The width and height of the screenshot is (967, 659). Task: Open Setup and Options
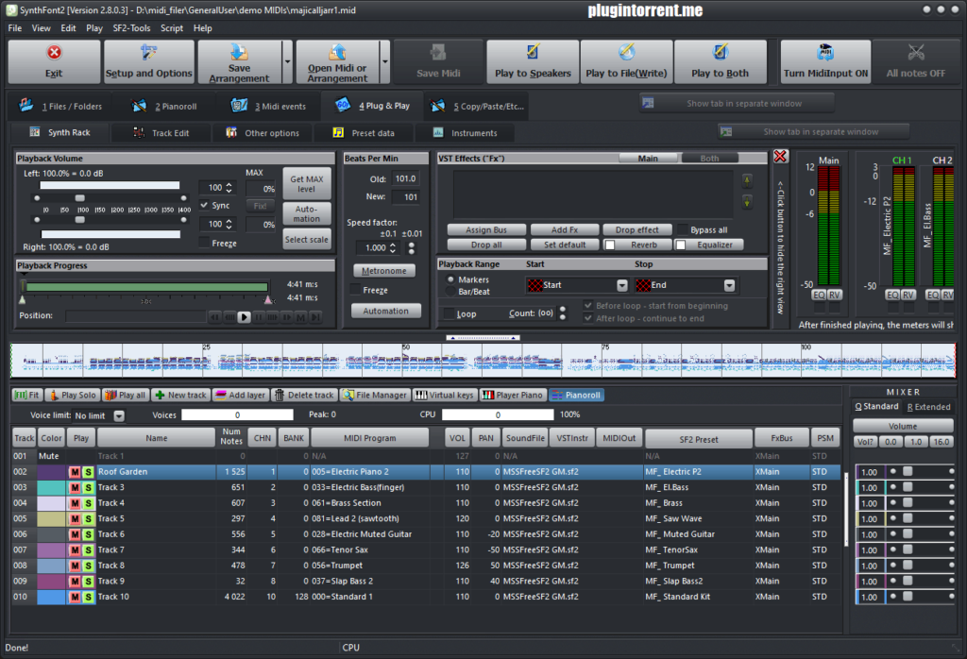coord(148,61)
